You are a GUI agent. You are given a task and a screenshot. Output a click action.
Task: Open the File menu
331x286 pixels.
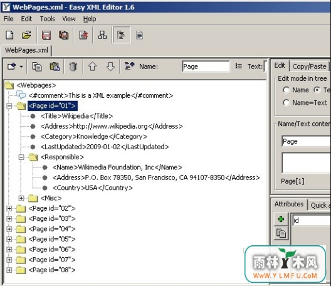click(x=8, y=19)
